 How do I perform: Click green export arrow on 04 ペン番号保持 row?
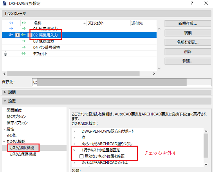23,47
